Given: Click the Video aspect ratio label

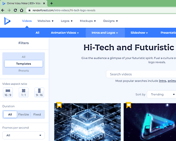Looking at the screenshot, I should pos(15,84).
